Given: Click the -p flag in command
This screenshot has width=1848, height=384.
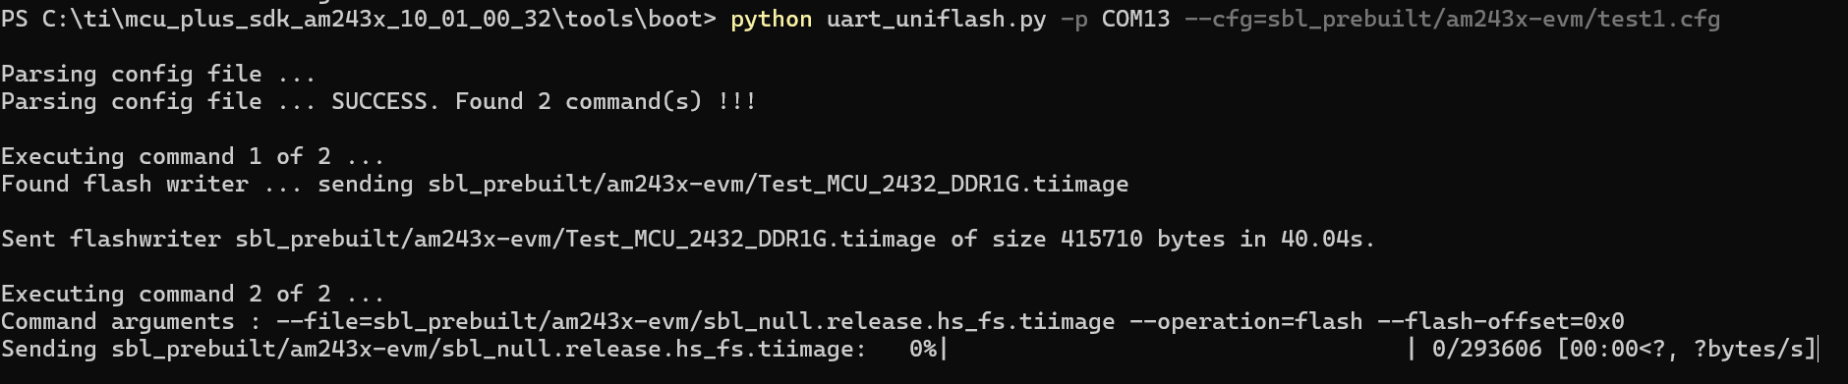Looking at the screenshot, I should (1074, 19).
